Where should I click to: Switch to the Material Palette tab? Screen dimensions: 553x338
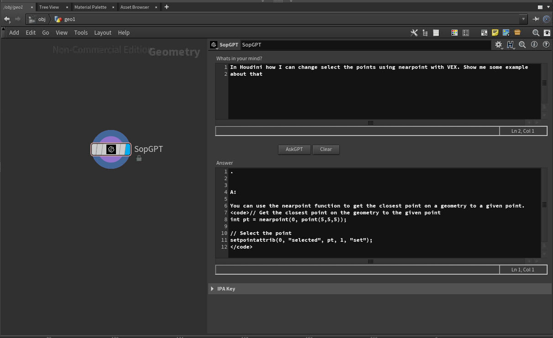click(90, 7)
